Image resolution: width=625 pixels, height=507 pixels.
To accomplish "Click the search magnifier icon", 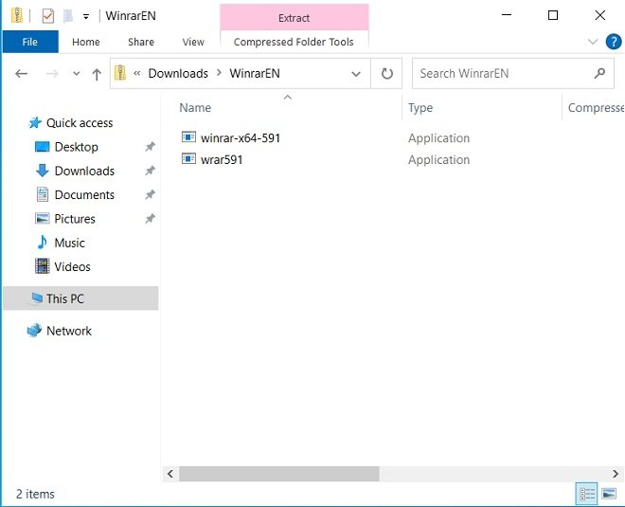I will tap(599, 73).
